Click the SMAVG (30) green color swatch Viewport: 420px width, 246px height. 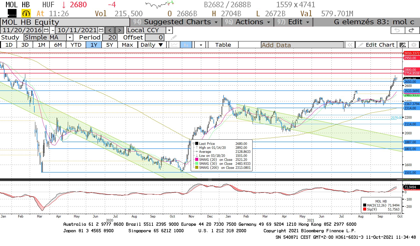click(197, 163)
